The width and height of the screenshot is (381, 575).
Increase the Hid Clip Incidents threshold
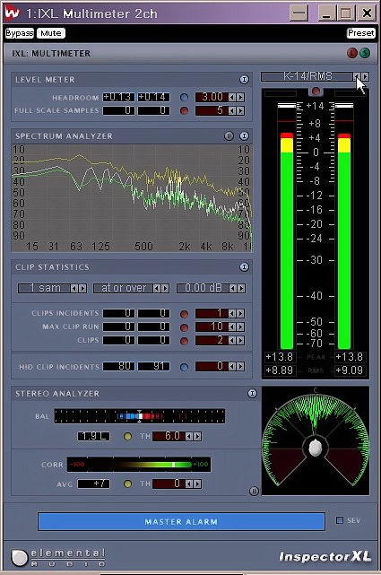(240, 366)
